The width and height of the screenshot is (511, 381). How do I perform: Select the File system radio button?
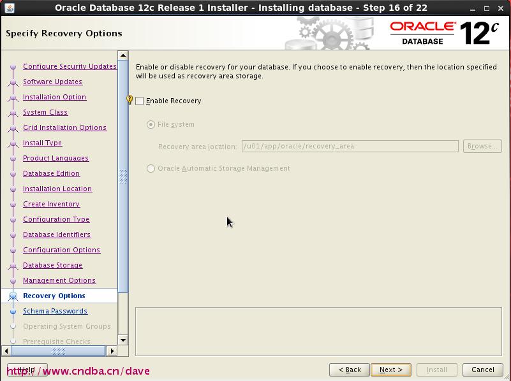point(151,125)
